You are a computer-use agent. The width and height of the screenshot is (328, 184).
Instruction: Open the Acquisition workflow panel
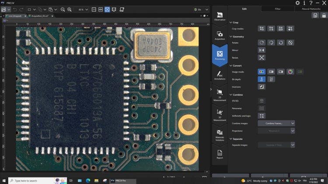(x=220, y=35)
